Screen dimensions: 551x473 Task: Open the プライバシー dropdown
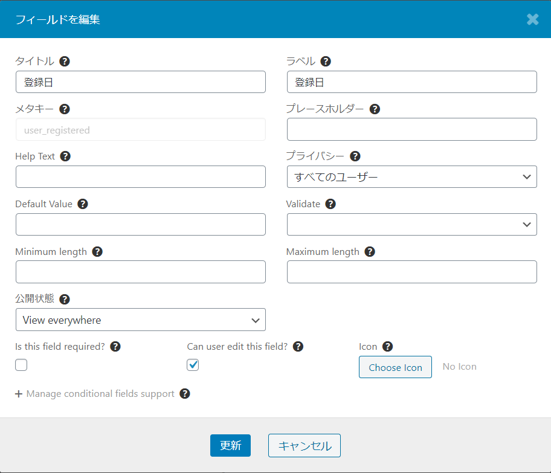(412, 177)
